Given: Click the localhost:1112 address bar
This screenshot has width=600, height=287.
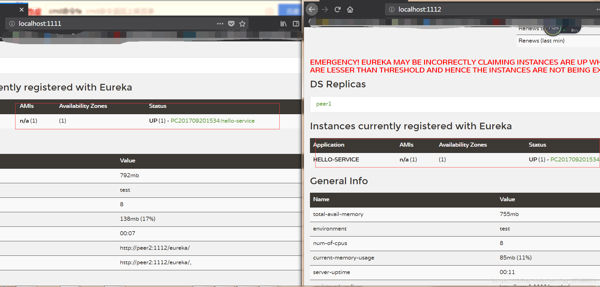Looking at the screenshot, I should [x=492, y=9].
